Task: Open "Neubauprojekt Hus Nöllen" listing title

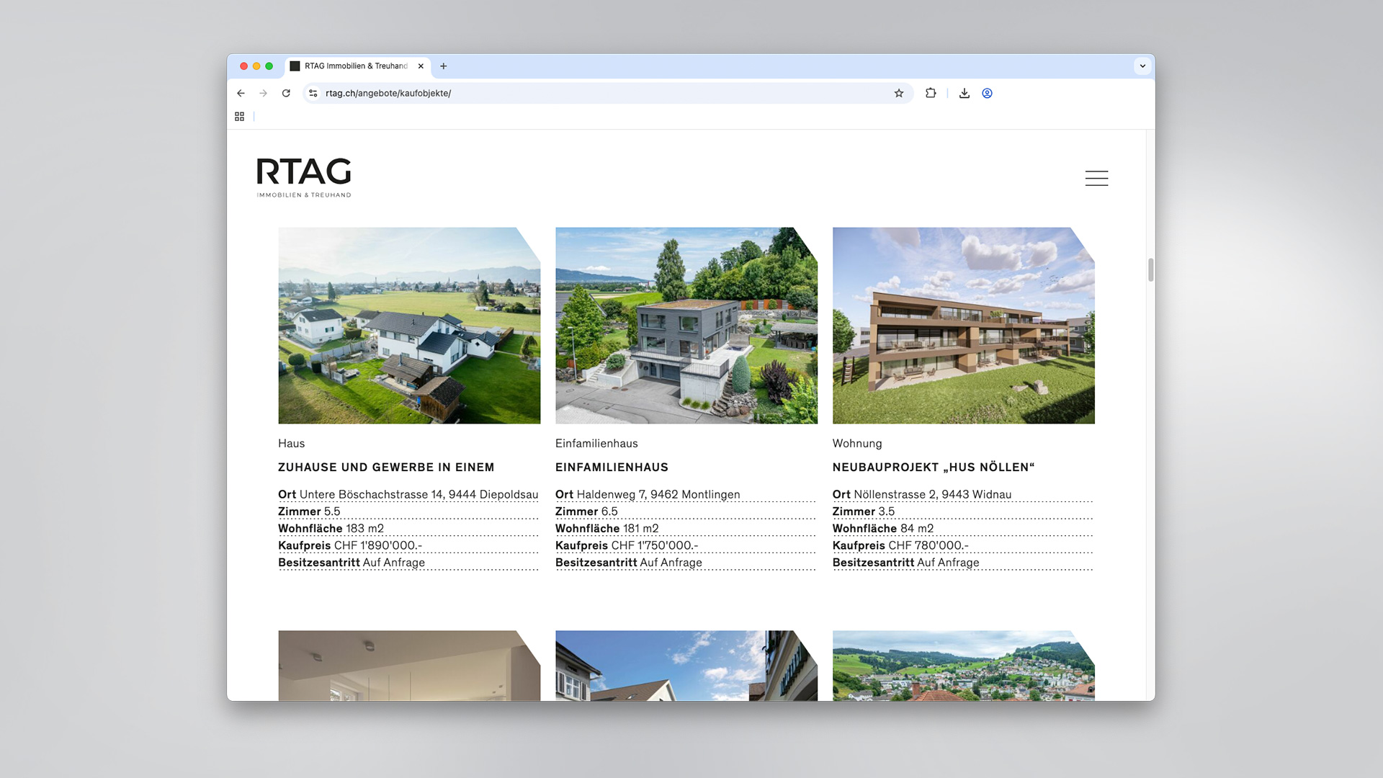Action: pyautogui.click(x=933, y=467)
